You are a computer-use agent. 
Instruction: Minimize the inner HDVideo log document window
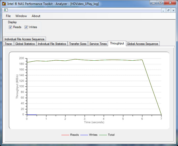pyautogui.click(x=163, y=10)
